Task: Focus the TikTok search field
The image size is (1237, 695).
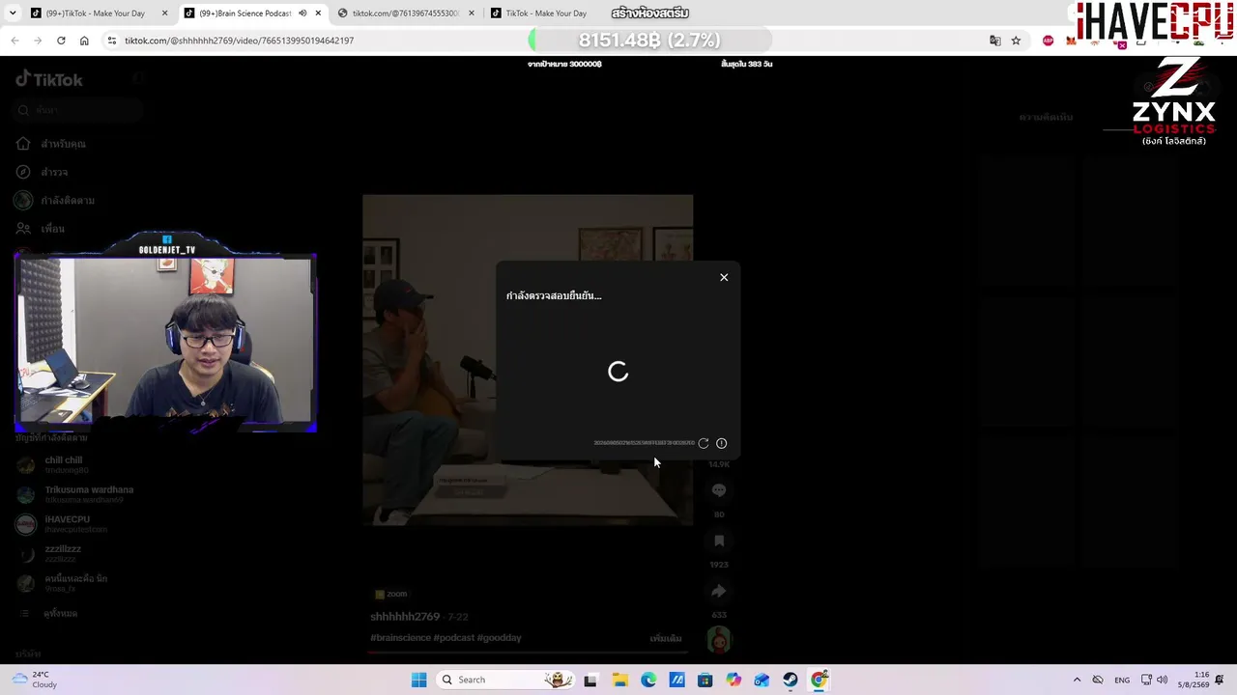Action: (79, 111)
